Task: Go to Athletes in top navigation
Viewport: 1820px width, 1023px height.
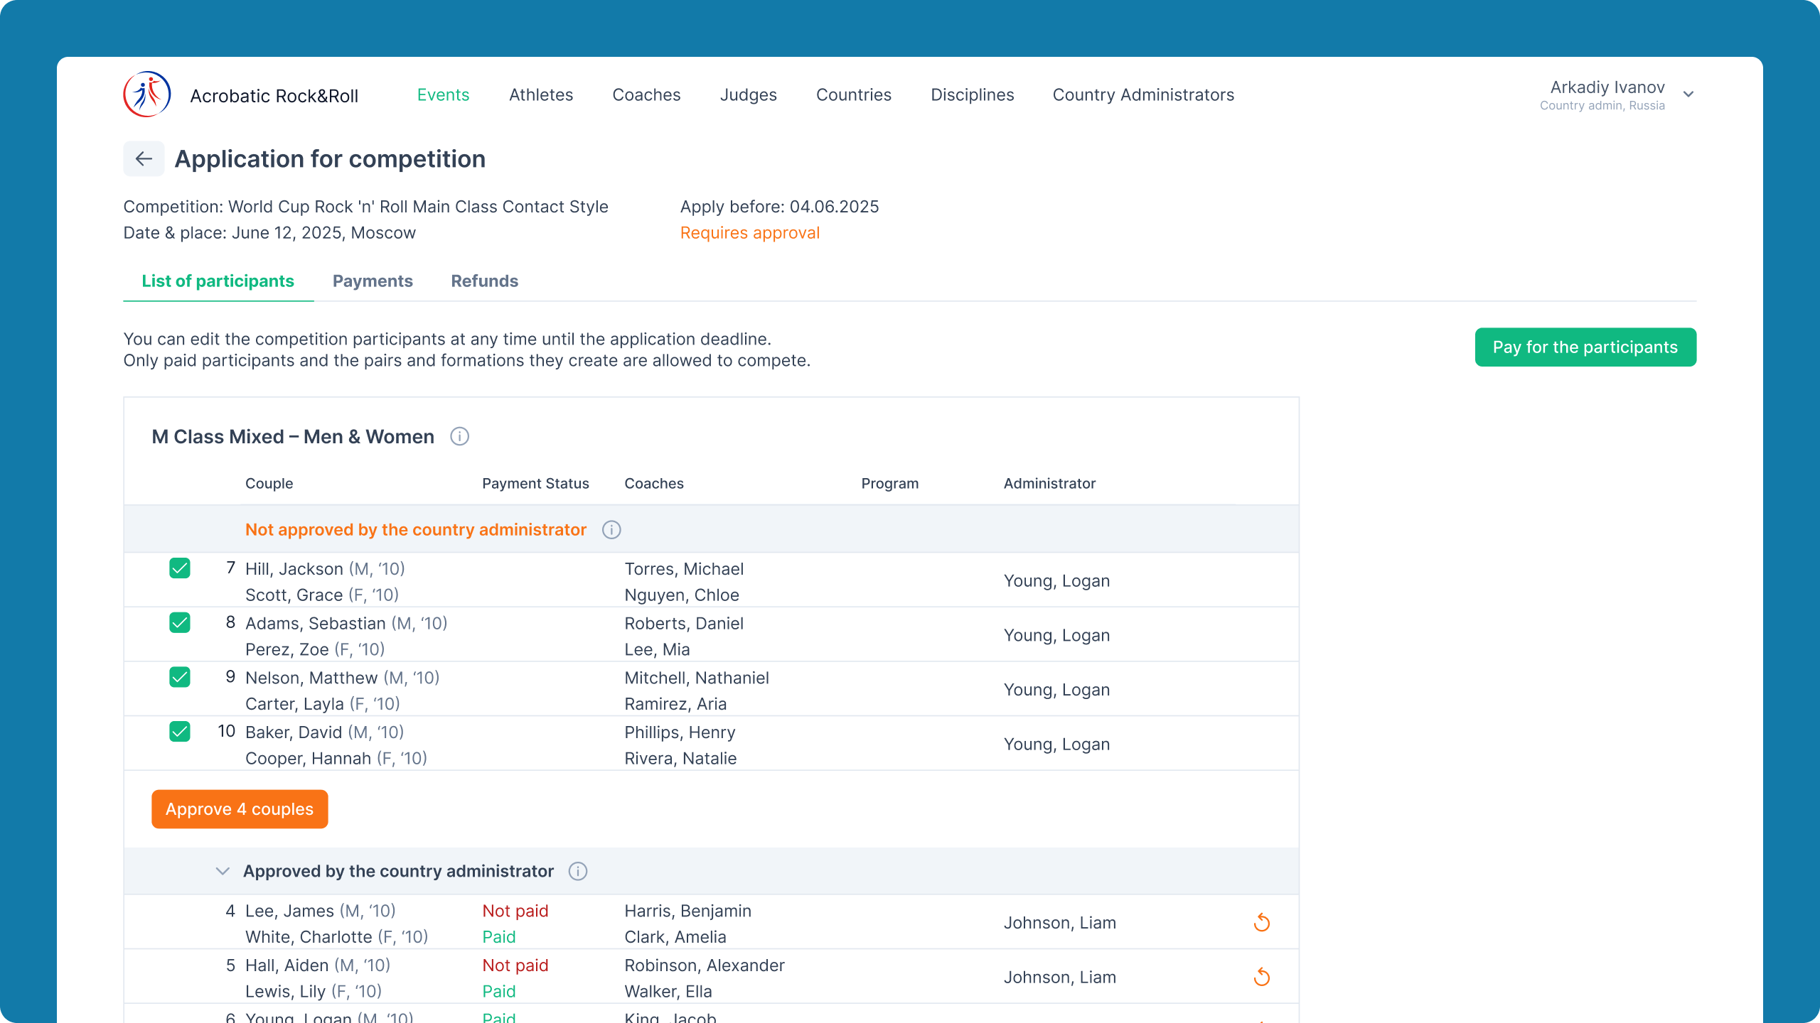Action: click(x=541, y=94)
